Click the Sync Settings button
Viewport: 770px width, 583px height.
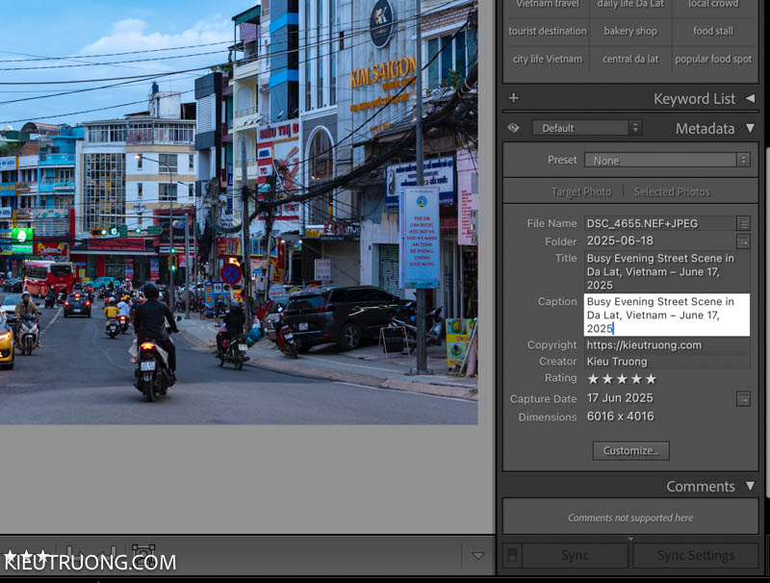[x=695, y=555]
